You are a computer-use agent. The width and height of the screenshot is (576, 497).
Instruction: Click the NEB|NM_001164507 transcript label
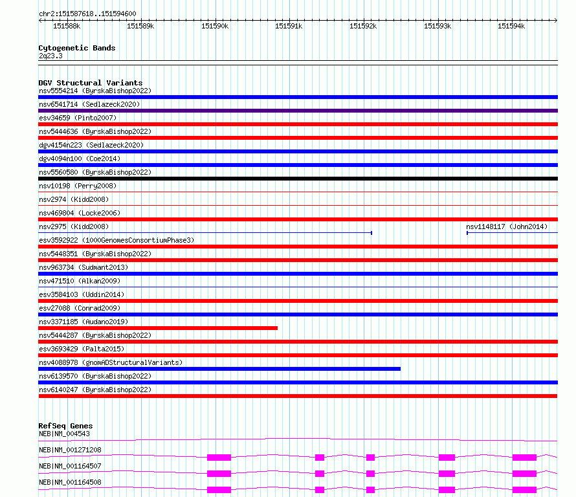(x=70, y=466)
